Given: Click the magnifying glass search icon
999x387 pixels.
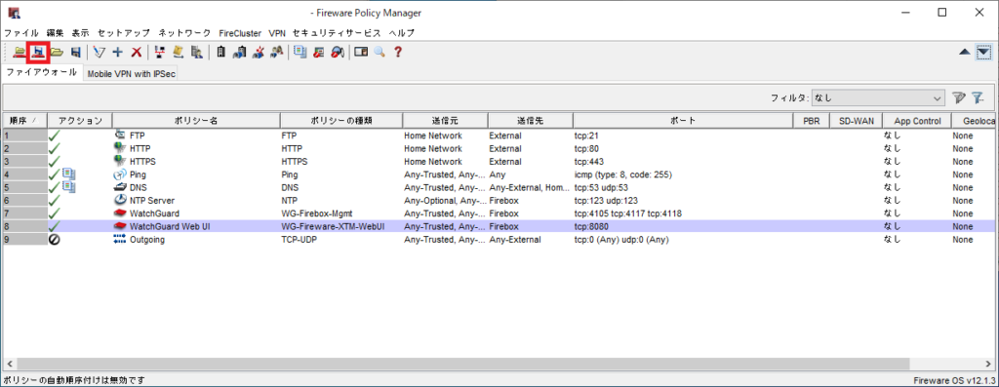Looking at the screenshot, I should [x=380, y=53].
